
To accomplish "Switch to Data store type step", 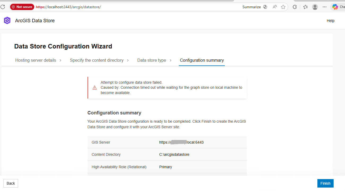I will tap(152, 60).
